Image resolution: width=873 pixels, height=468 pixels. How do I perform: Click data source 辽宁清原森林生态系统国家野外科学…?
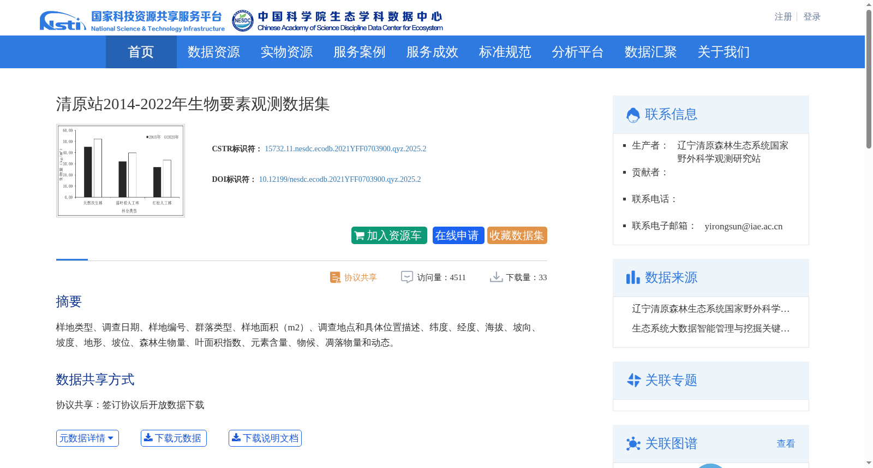(711, 309)
